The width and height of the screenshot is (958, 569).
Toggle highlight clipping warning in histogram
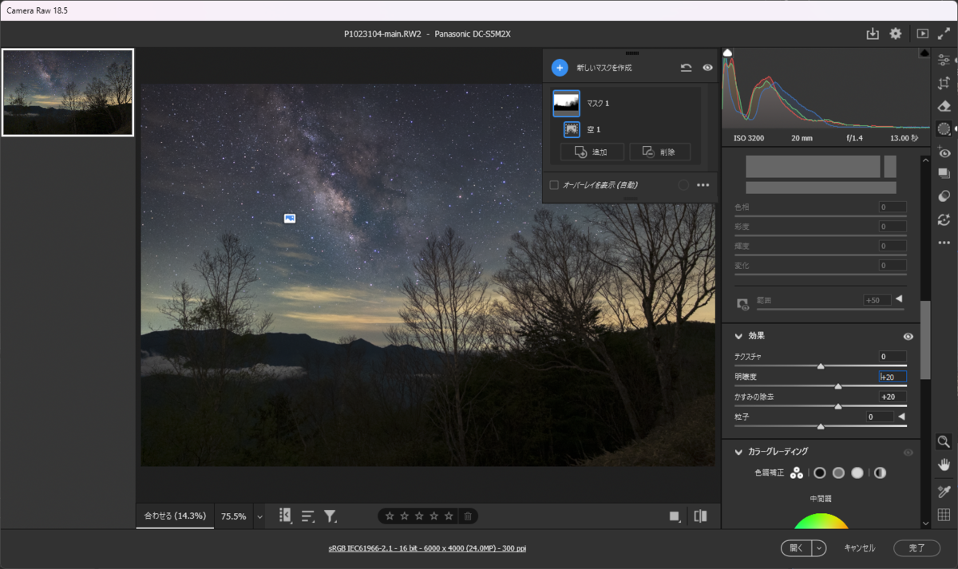point(924,53)
